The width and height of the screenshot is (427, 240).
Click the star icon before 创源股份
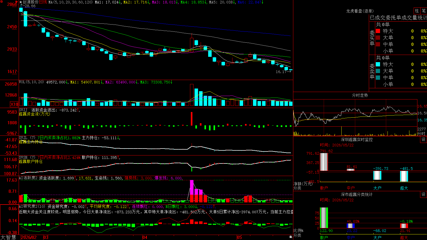pos(21,2)
